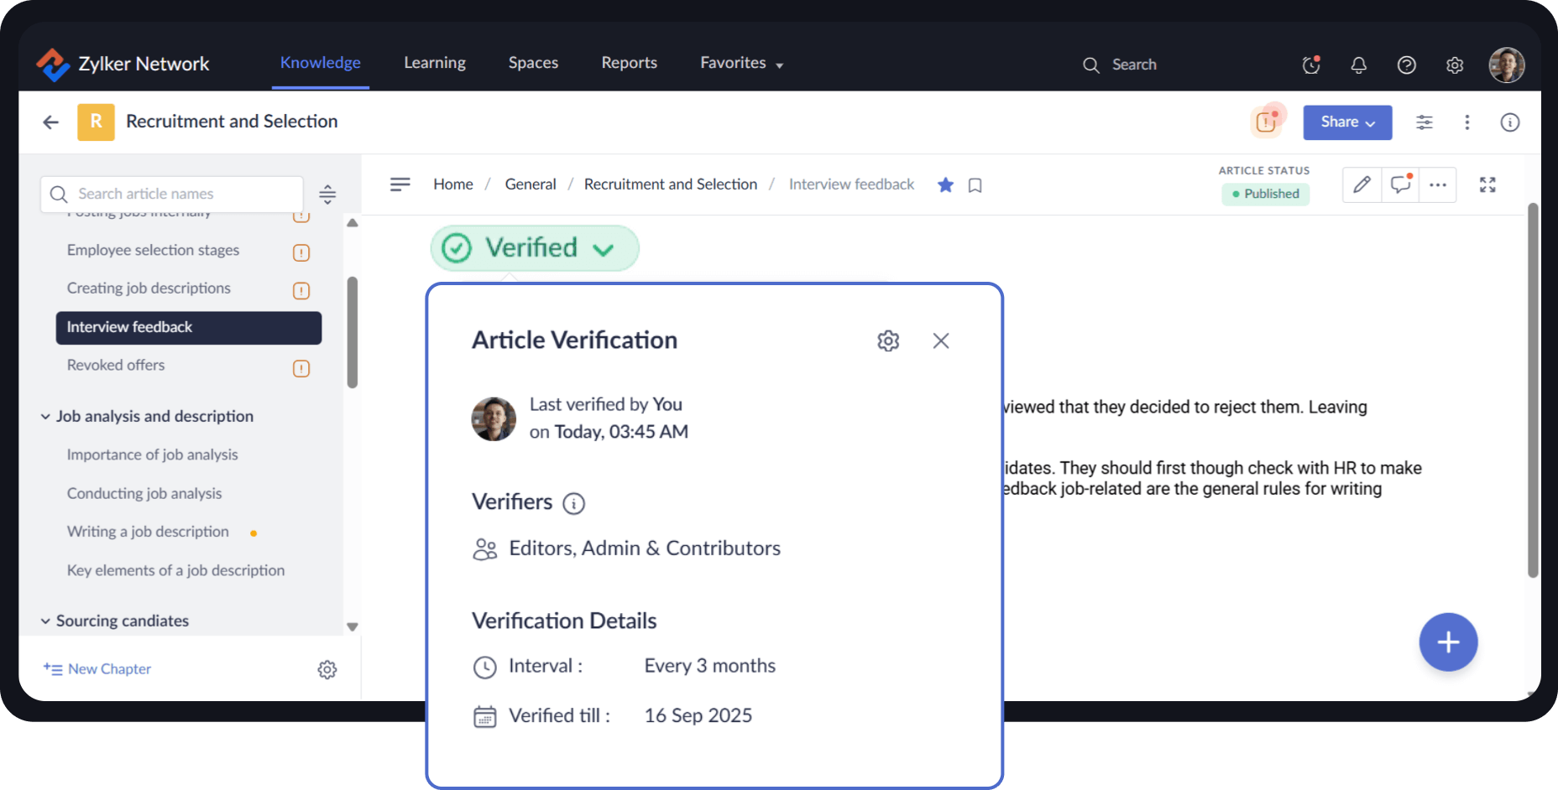Image resolution: width=1558 pixels, height=790 pixels.
Task: Enter full screen with the expand icon
Action: click(x=1487, y=185)
